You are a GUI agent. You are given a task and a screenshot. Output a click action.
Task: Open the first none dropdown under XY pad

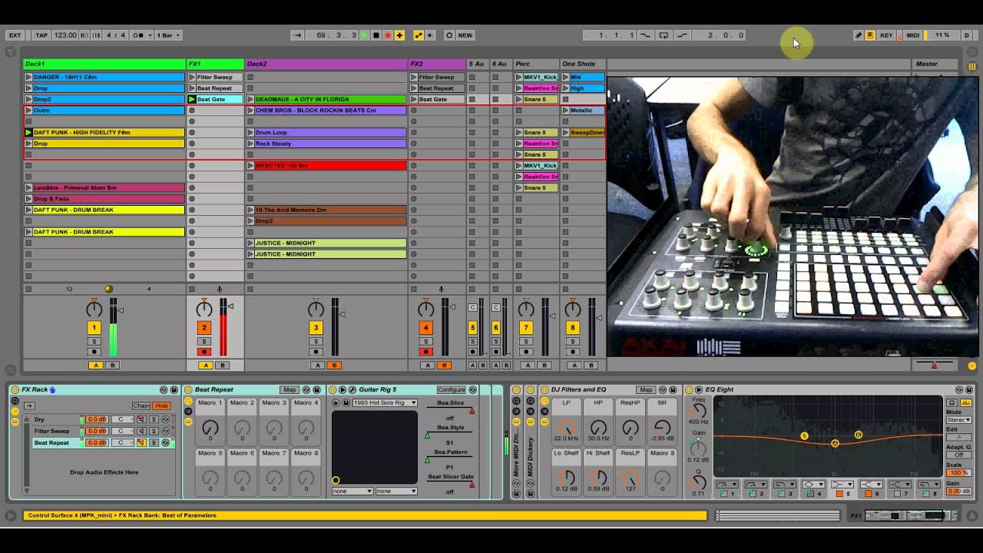(352, 492)
